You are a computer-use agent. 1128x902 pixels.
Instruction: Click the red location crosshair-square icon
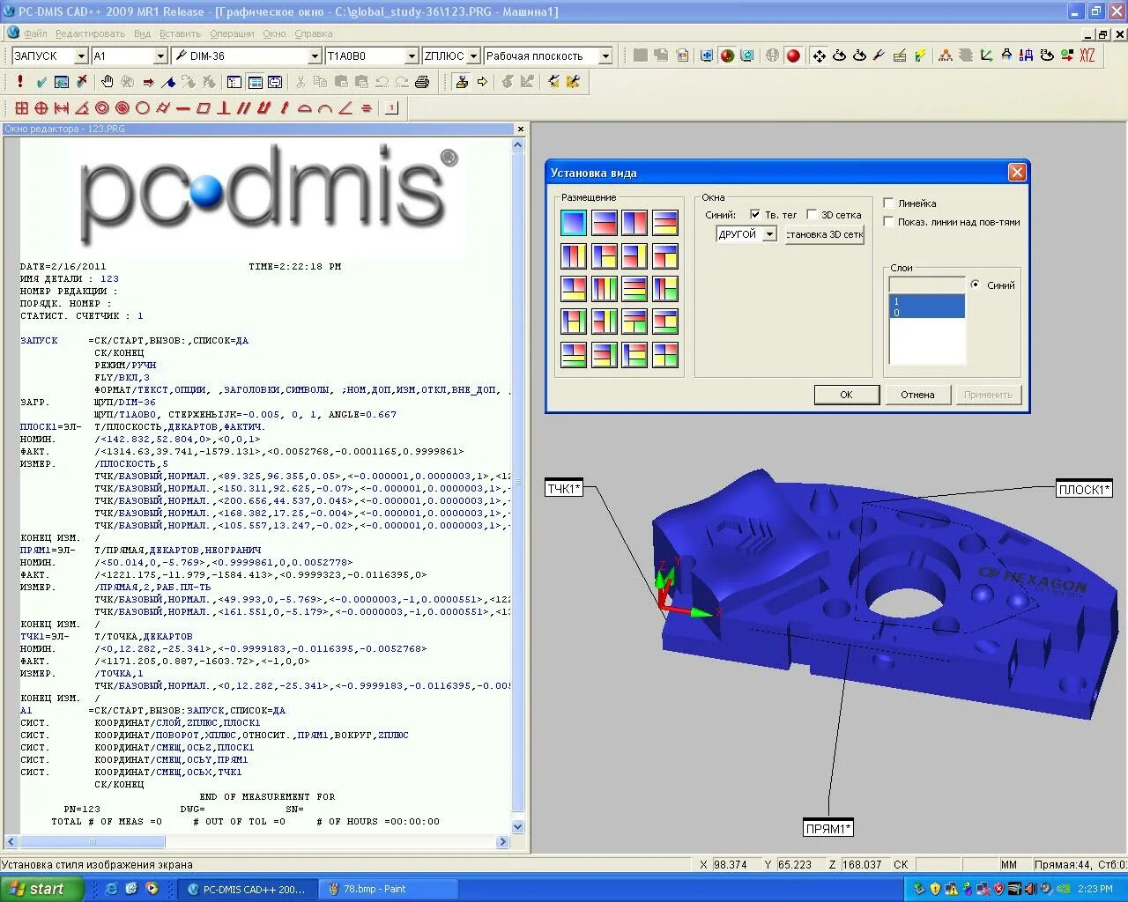click(21, 108)
